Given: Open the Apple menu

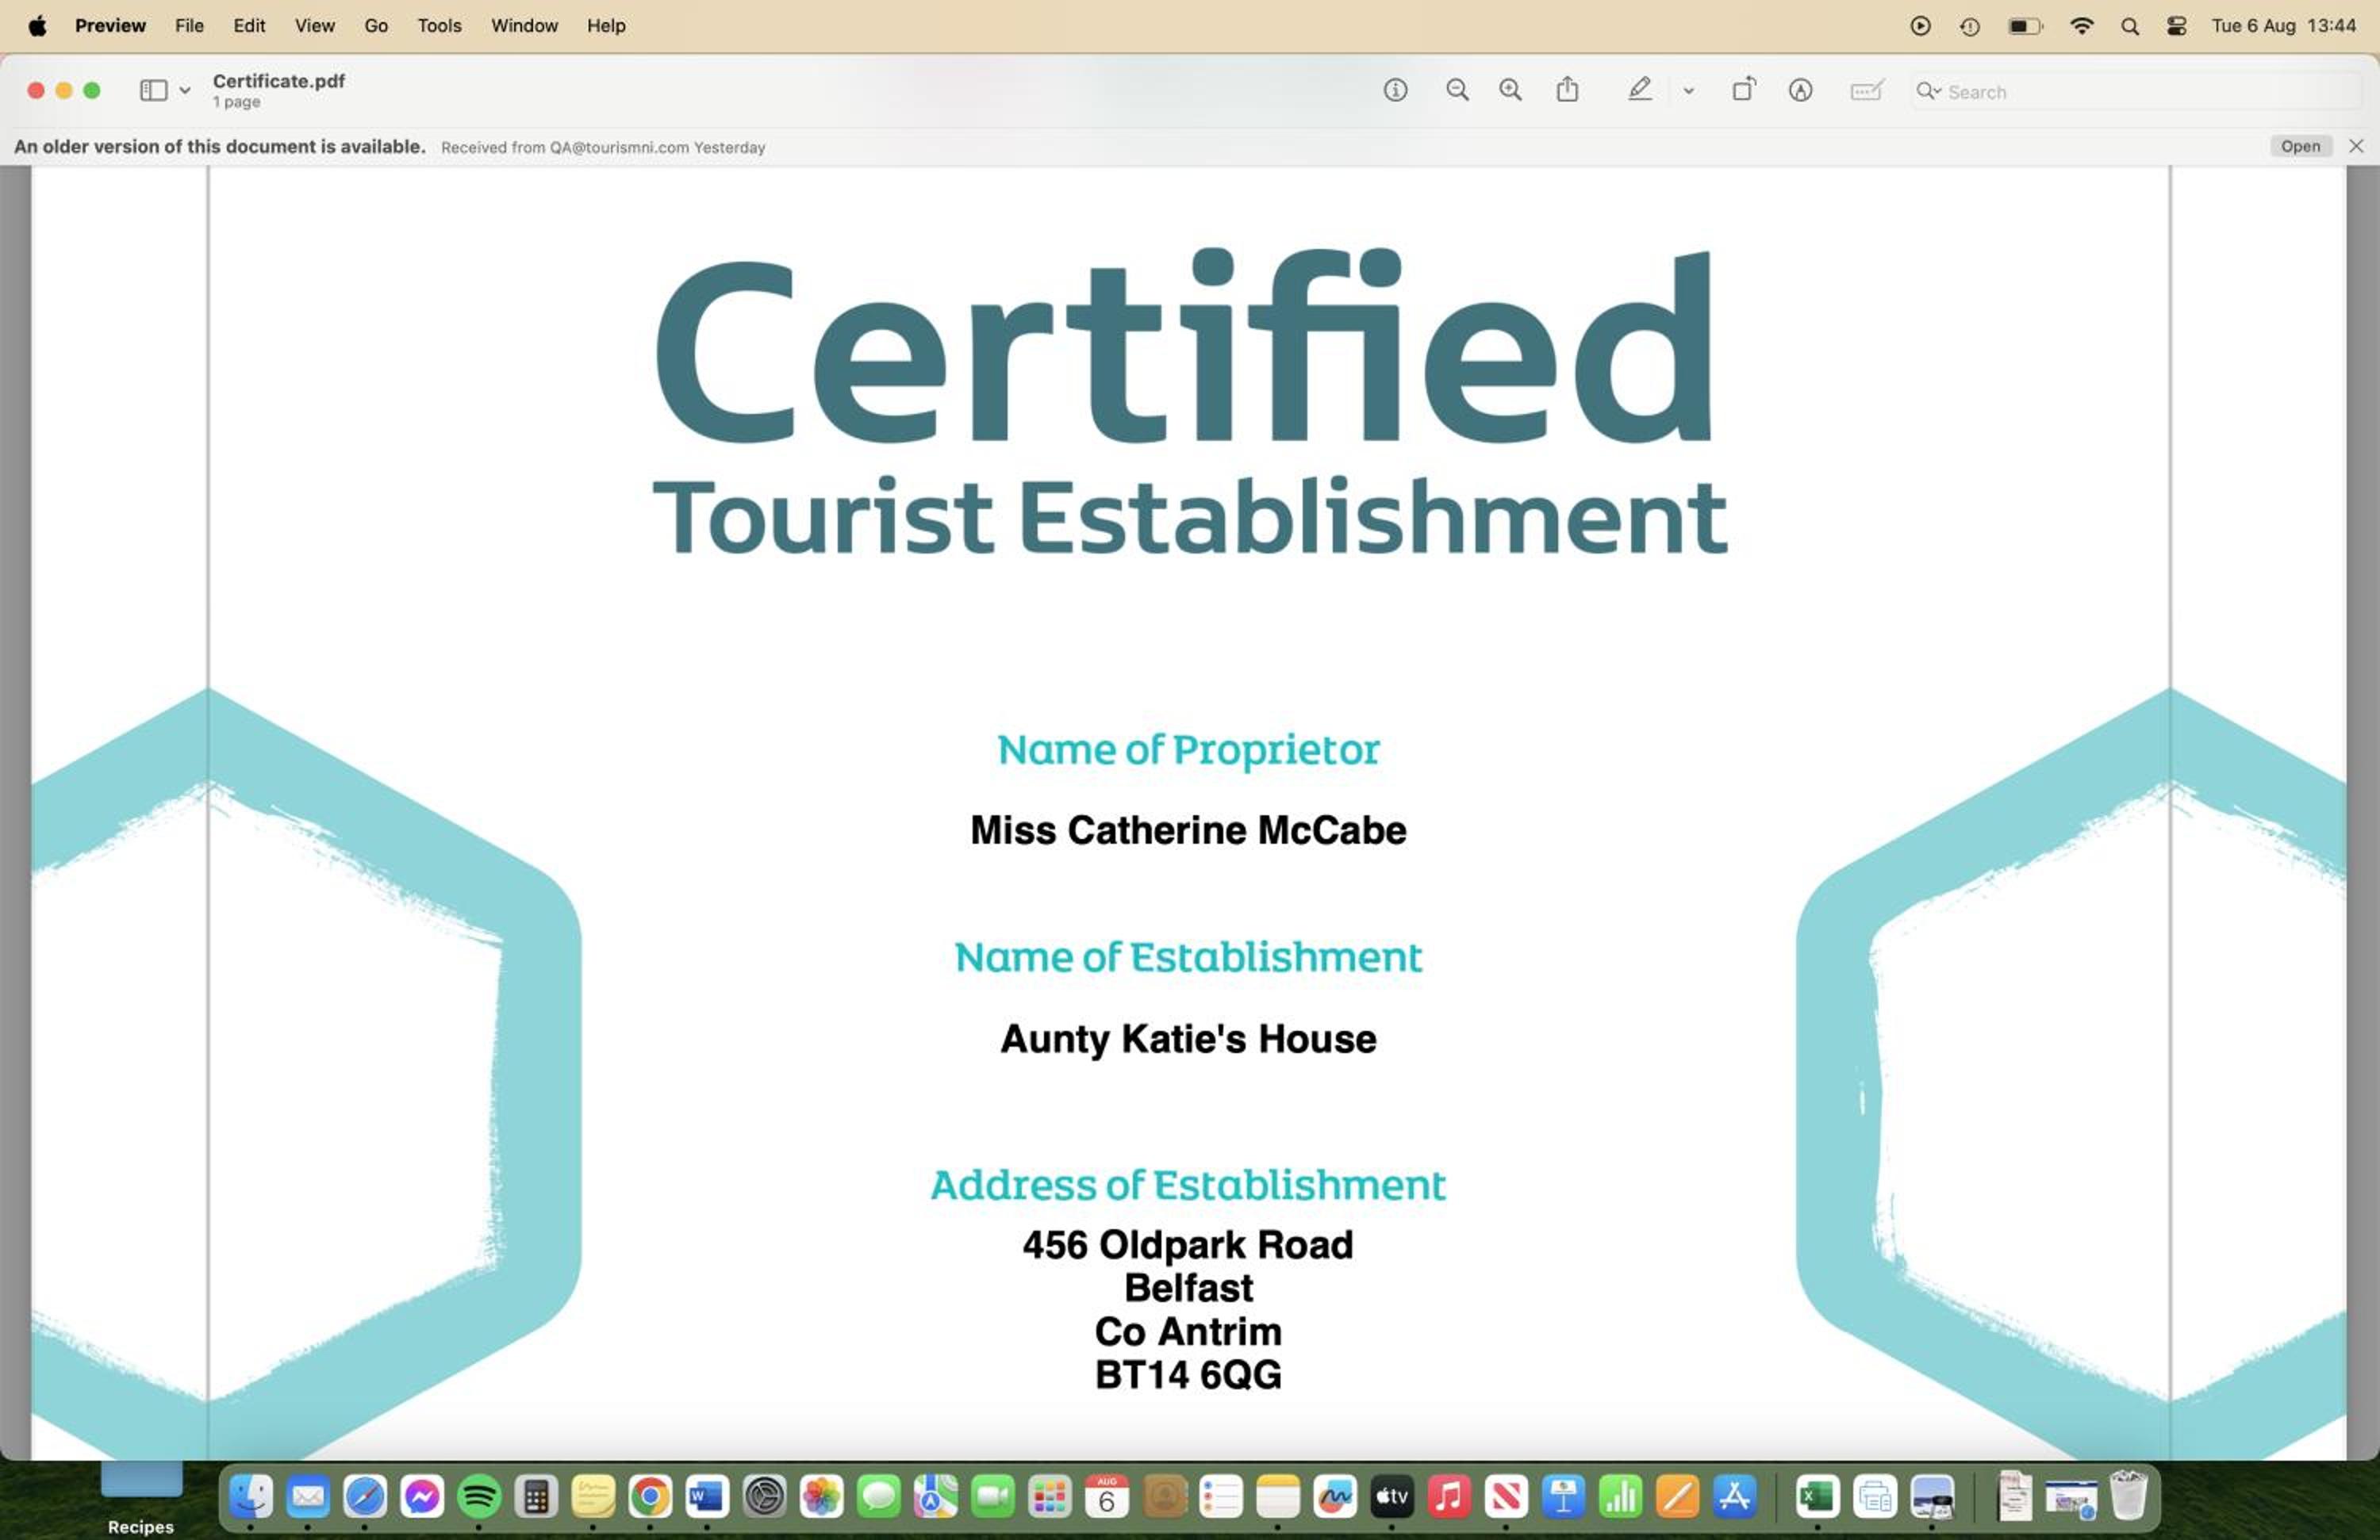Looking at the screenshot, I should click(x=37, y=26).
